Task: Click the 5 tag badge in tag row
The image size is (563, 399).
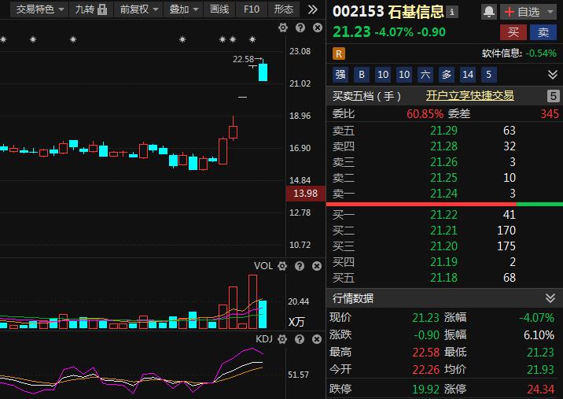Action: 489,75
